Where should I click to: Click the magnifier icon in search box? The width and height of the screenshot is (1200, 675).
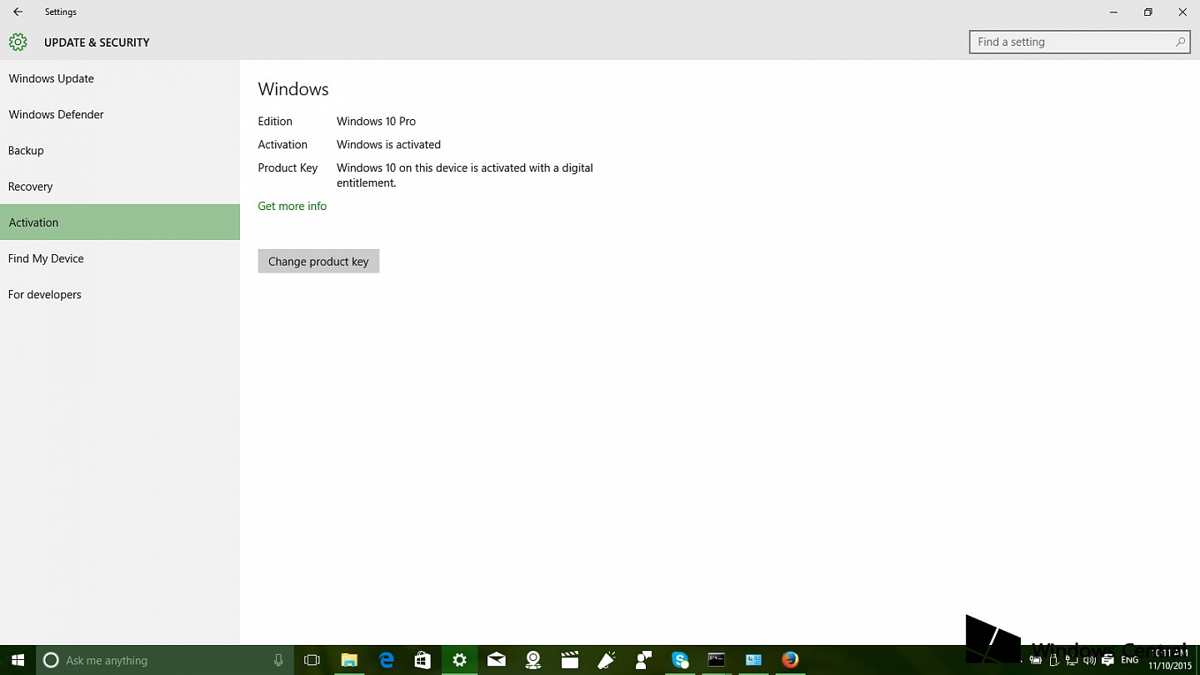pos(1180,42)
